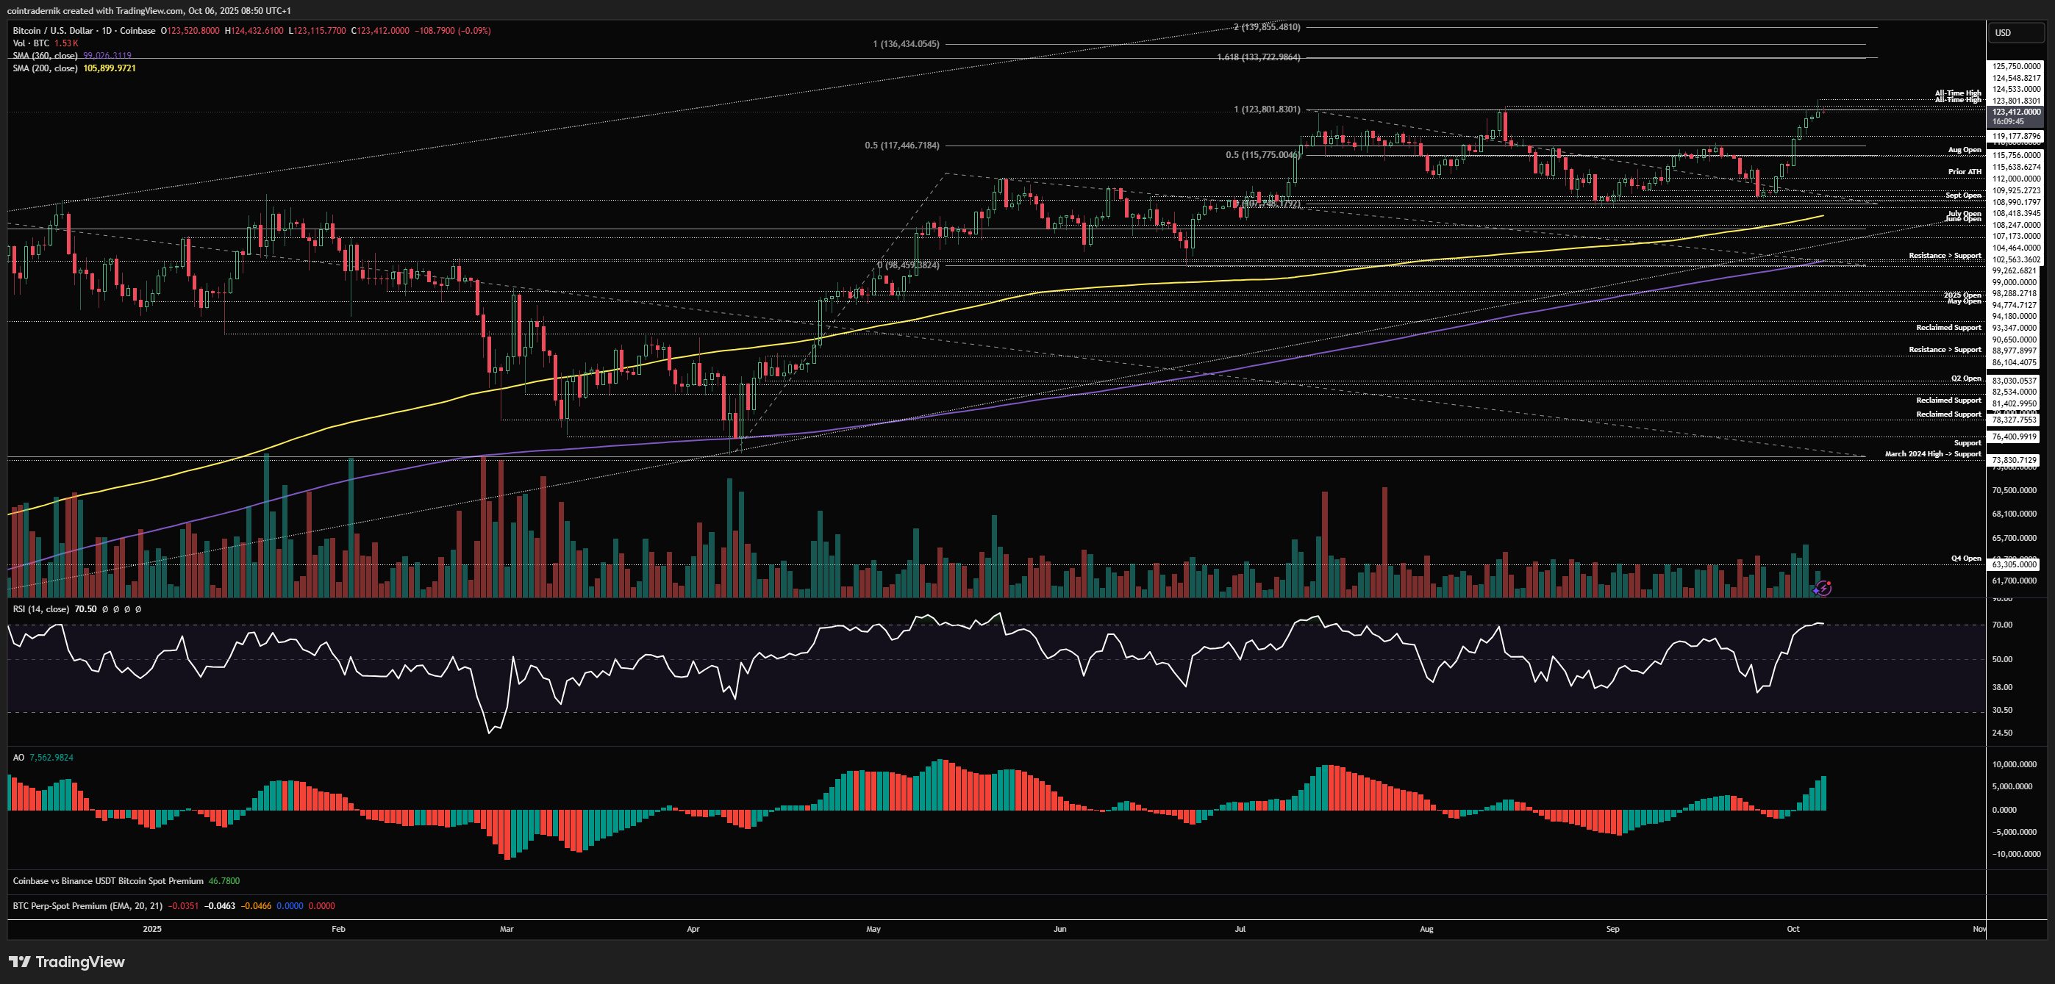The image size is (2055, 984).
Task: Click the March 2024 High -> Support label
Action: point(1932,455)
